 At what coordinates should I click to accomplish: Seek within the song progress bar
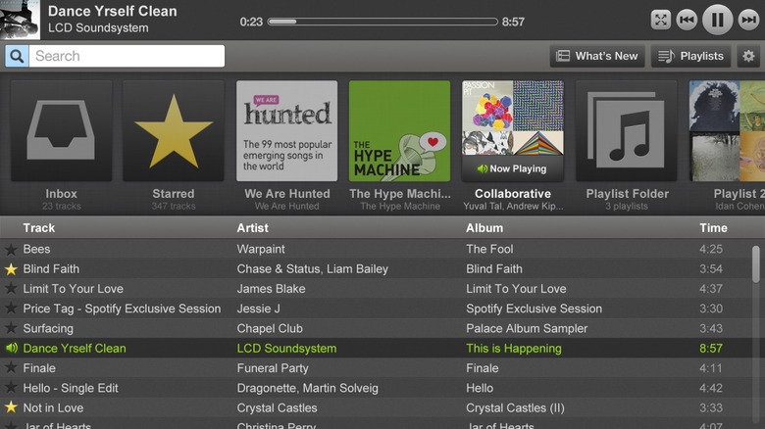(x=382, y=22)
